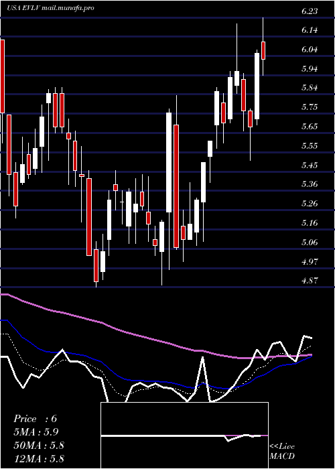
Task: Select the 6.14 price axis label
Action: pyautogui.click(x=310, y=30)
